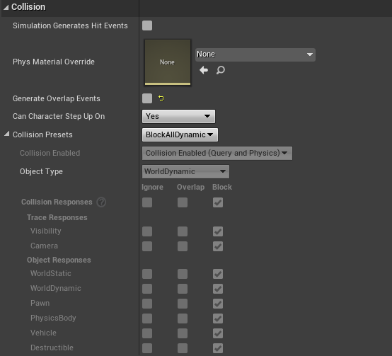Image resolution: width=392 pixels, height=356 pixels.
Task: Open the Collision Enabled dropdown
Action: click(217, 153)
